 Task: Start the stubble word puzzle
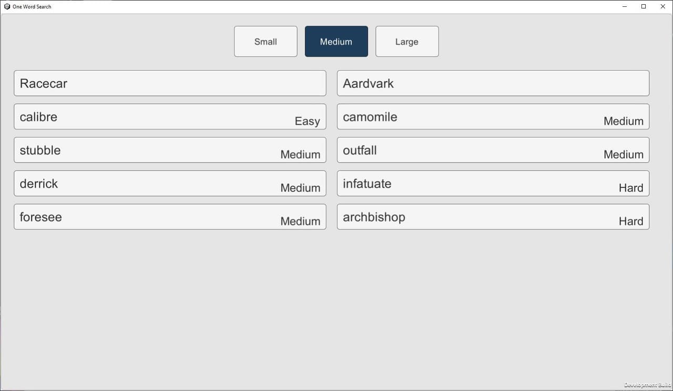(x=170, y=150)
